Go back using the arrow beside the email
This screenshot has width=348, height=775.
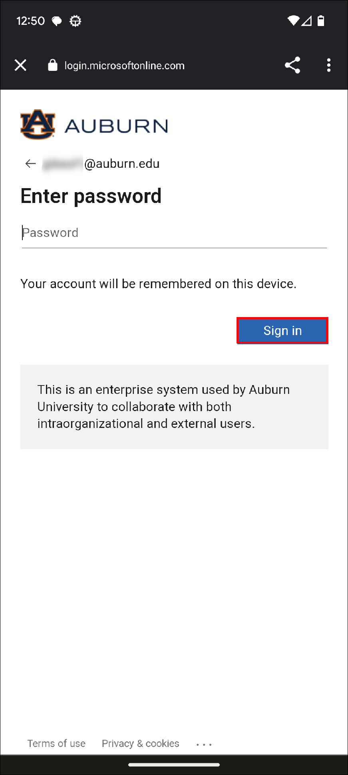pyautogui.click(x=30, y=163)
